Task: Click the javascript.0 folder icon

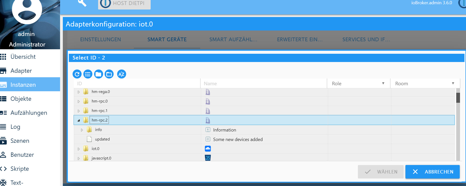Action: click(86, 158)
